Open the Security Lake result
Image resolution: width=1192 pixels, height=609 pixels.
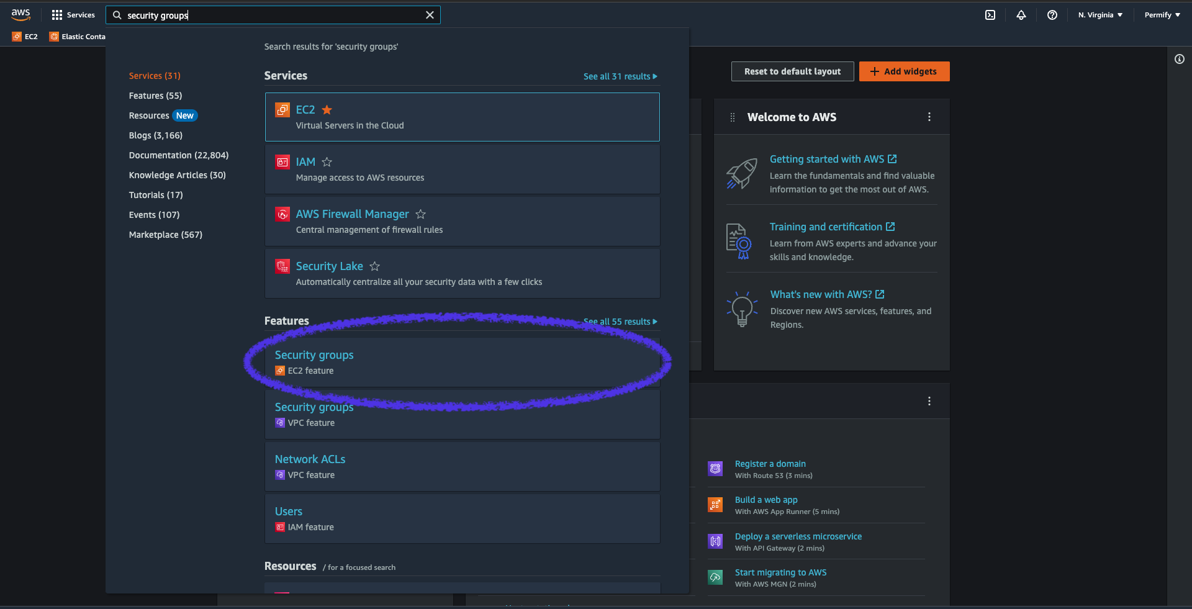tap(329, 266)
